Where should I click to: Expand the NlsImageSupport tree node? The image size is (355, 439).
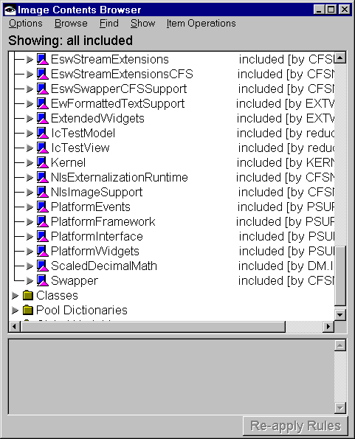coord(30,192)
